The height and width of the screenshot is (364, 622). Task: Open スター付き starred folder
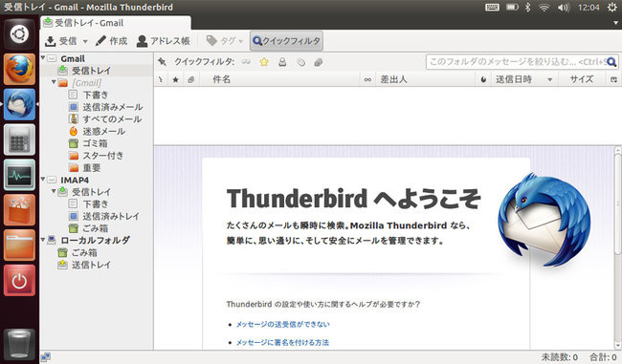pos(97,156)
